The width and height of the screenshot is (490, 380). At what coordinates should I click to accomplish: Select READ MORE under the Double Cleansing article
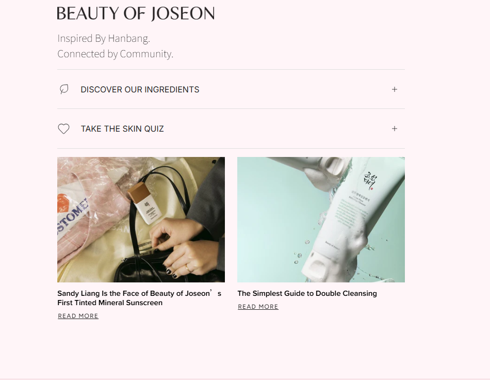[x=258, y=307]
